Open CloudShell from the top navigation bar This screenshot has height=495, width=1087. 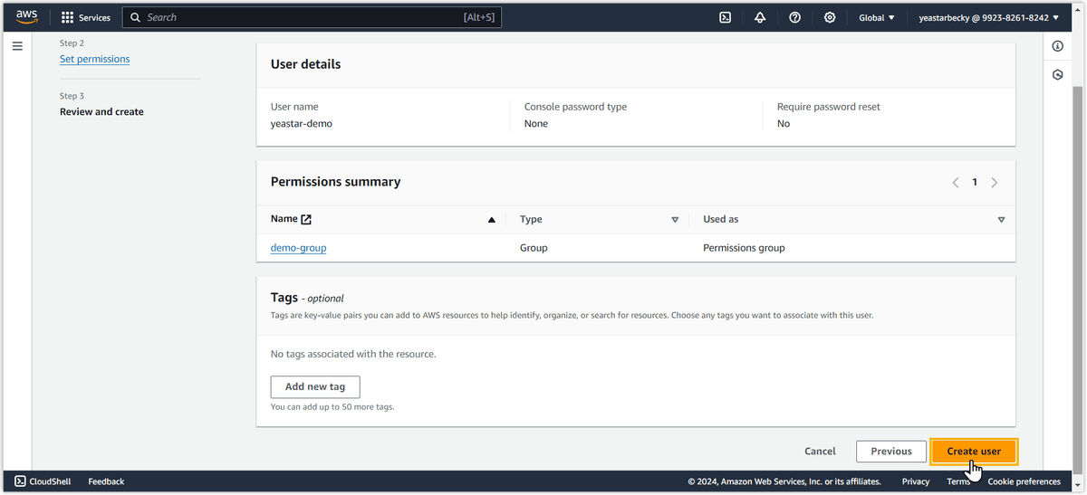(725, 17)
